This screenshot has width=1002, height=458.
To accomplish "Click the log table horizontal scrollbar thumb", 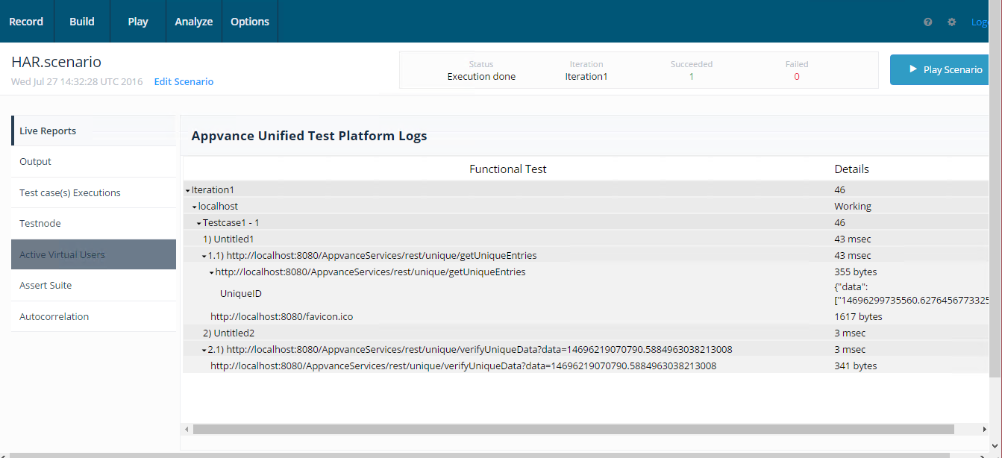I will click(x=573, y=430).
